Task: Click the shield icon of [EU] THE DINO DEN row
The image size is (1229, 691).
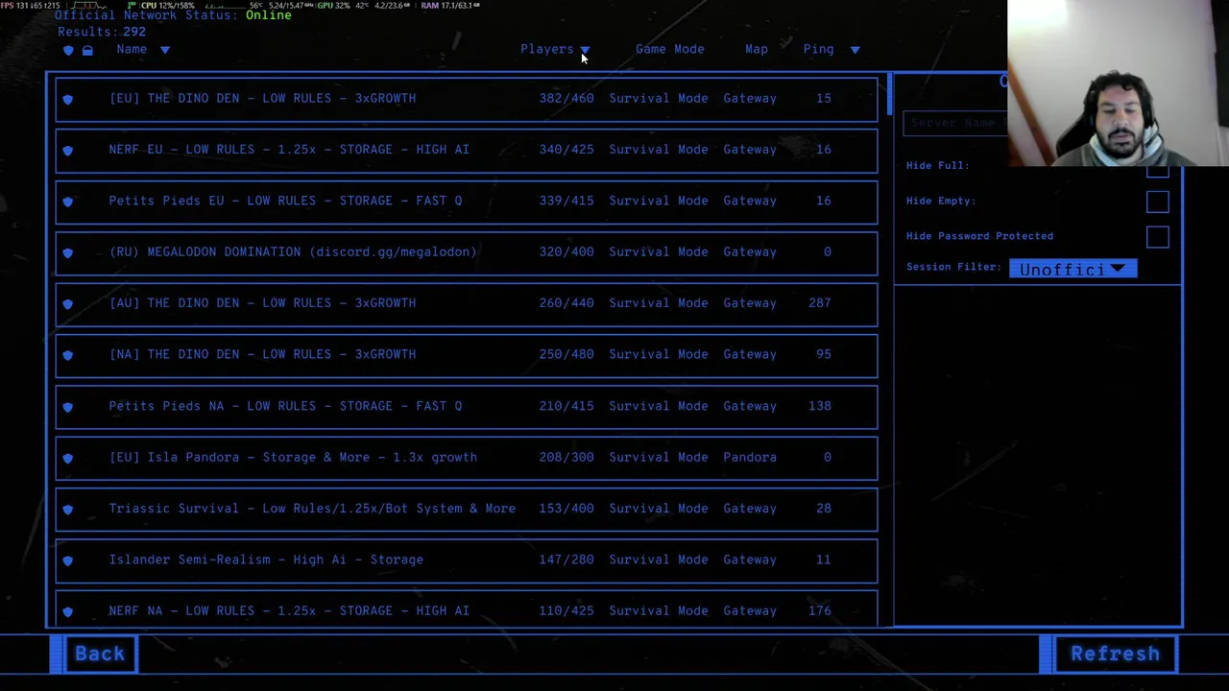Action: [67, 99]
